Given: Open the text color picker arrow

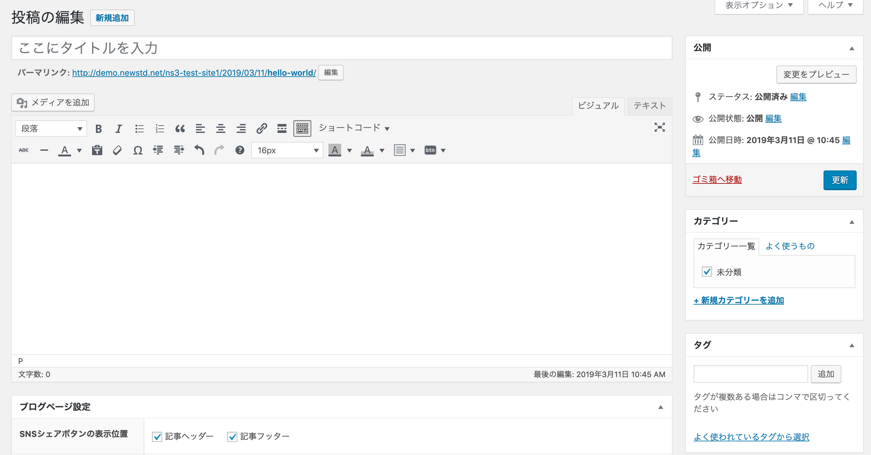Looking at the screenshot, I should click(x=79, y=150).
